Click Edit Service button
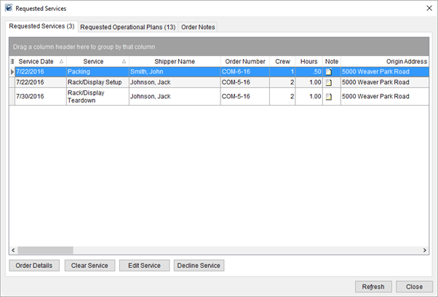Screen dimensions: 438x297 (144, 266)
